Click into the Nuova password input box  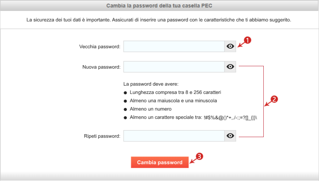point(174,67)
